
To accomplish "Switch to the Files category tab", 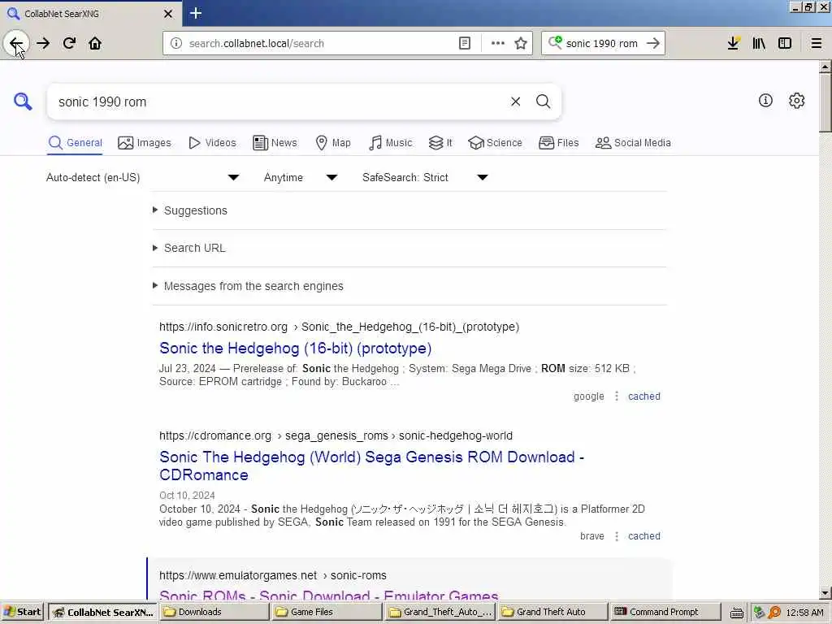I will point(559,143).
